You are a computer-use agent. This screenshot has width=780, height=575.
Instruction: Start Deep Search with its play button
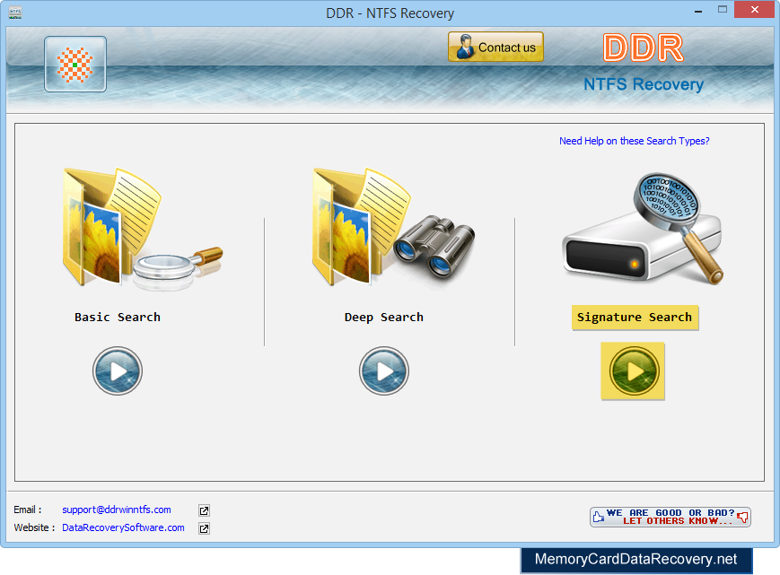384,370
